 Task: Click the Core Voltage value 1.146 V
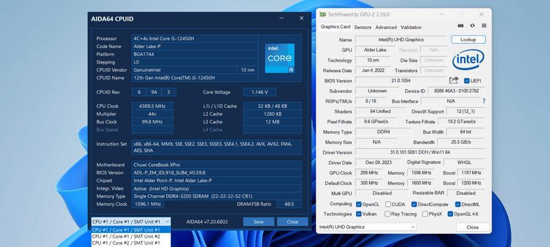(x=260, y=92)
